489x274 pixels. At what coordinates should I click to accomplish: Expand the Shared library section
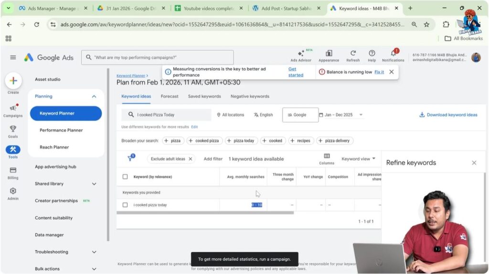94,184
